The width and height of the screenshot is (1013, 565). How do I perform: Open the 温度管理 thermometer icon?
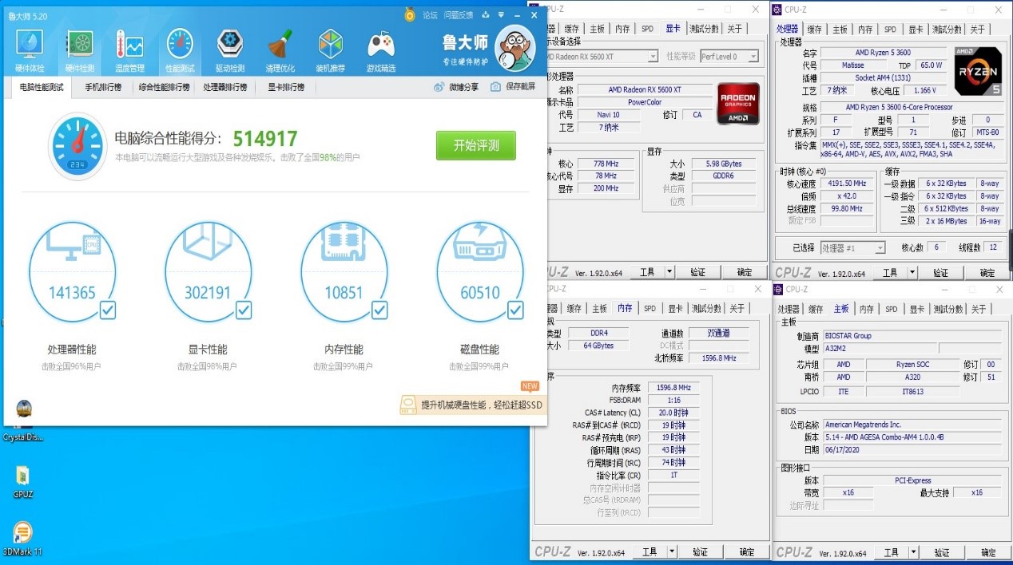tap(129, 45)
